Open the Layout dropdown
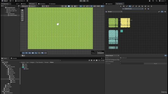The image size is (168, 94). click(163, 1)
